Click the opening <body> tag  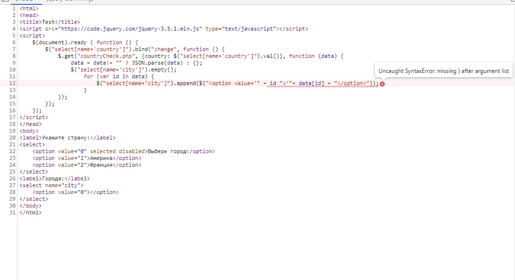tap(29, 131)
